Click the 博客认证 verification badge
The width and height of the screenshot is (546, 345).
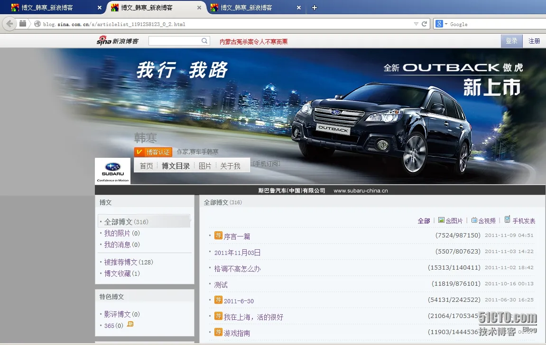(x=153, y=152)
